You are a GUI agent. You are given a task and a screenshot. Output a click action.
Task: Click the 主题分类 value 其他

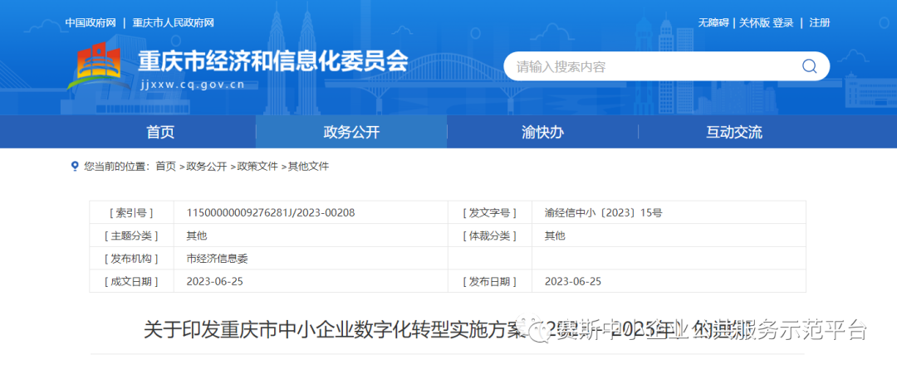[197, 235]
